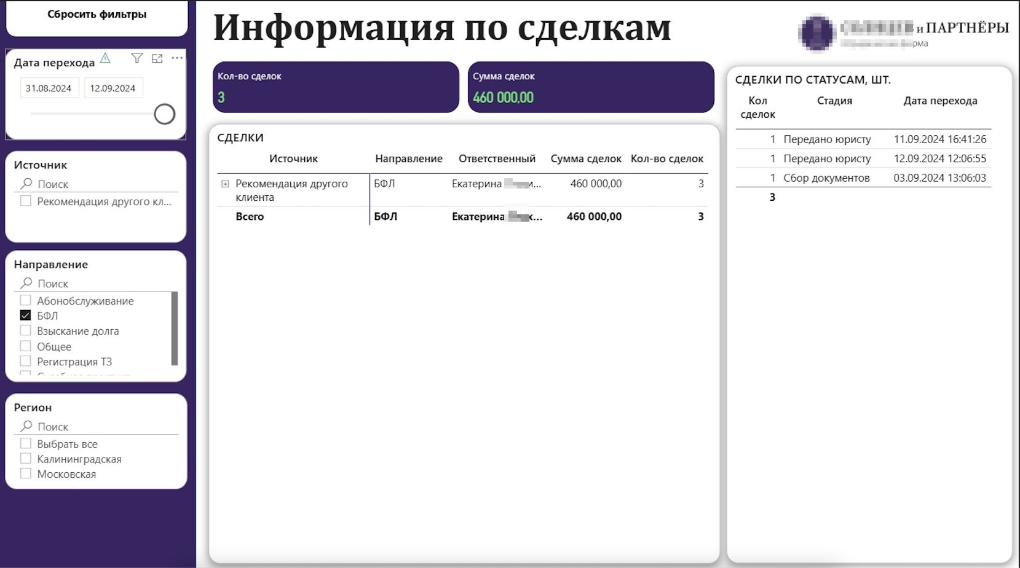Click the search magnifier in Регион slicer
The image size is (1020, 568).
tap(26, 426)
